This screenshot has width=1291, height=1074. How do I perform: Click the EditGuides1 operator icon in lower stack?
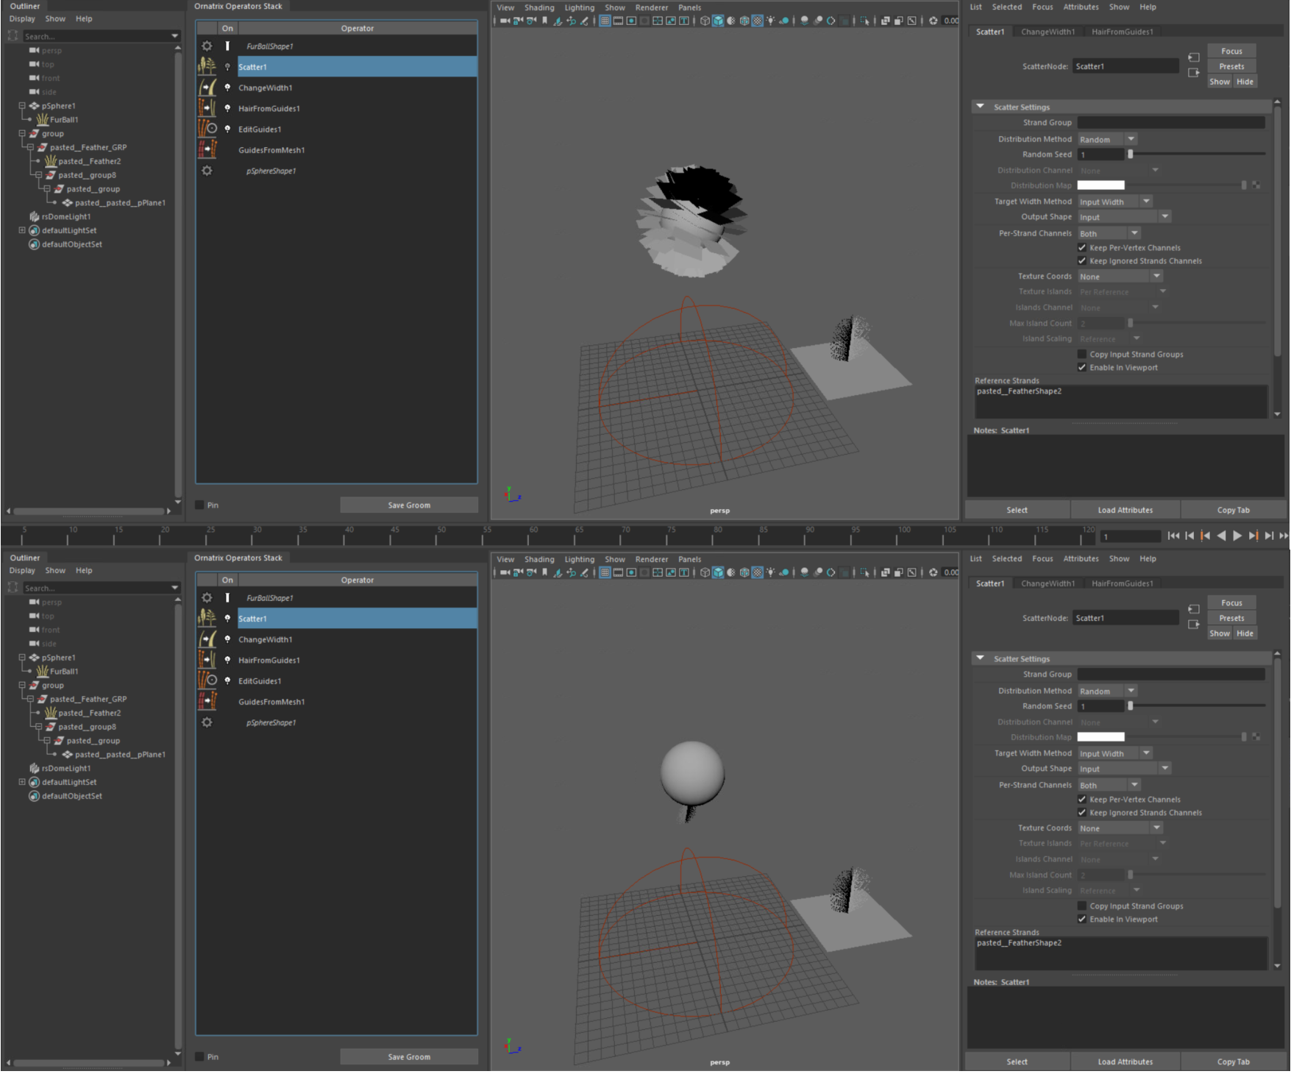click(x=207, y=680)
